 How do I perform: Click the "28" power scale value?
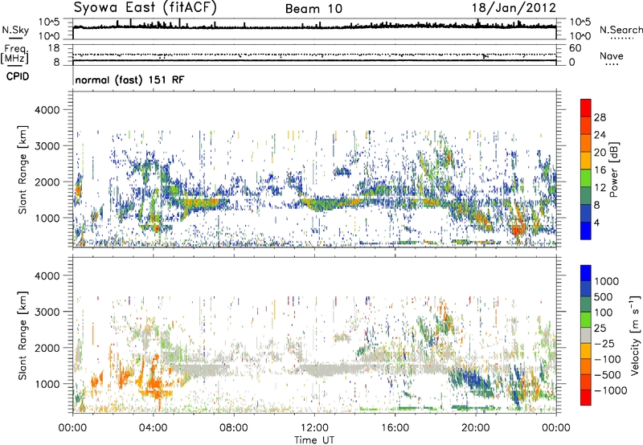tap(600, 117)
